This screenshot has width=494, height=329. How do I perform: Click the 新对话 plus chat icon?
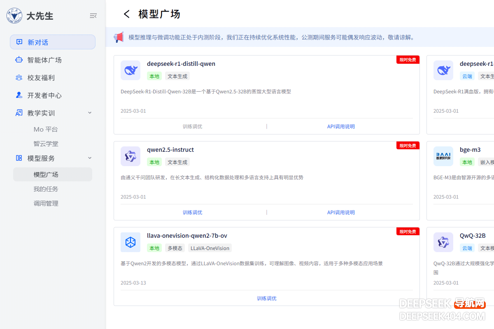click(x=19, y=42)
